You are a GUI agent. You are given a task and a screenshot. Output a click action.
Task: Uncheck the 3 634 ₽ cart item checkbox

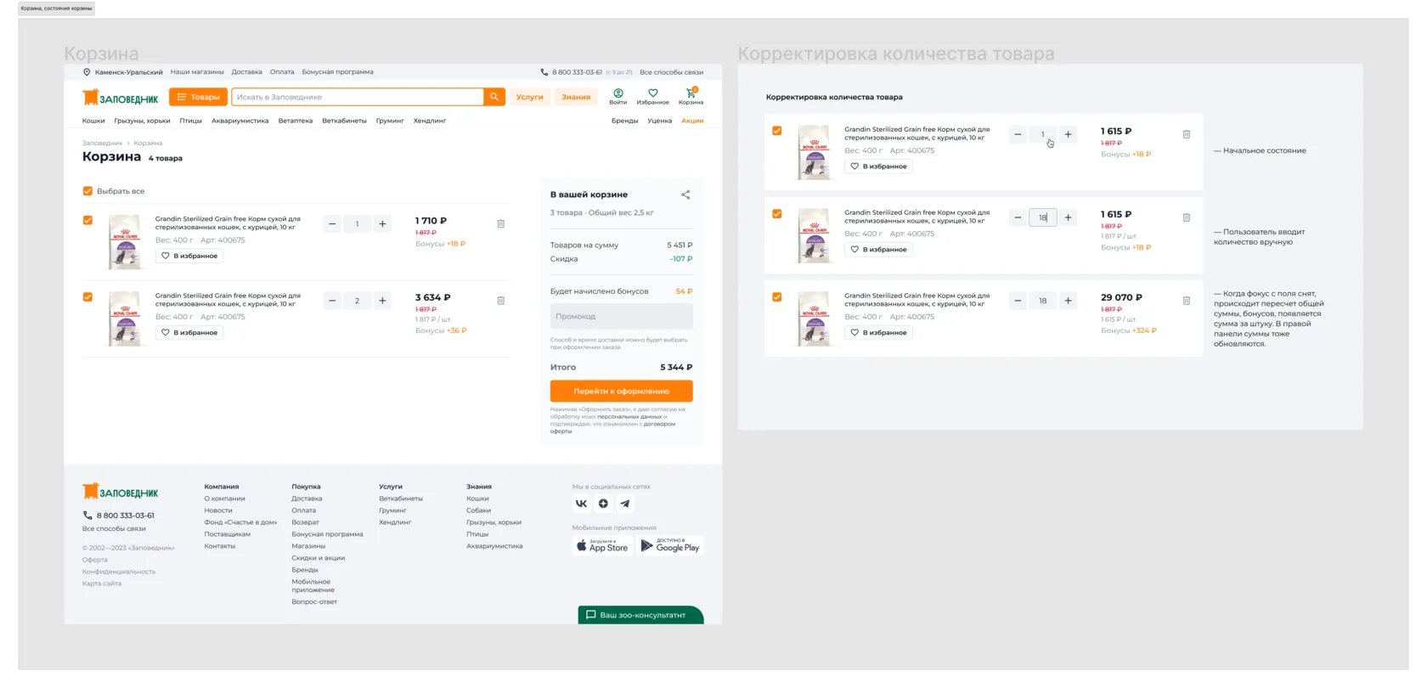(x=87, y=297)
